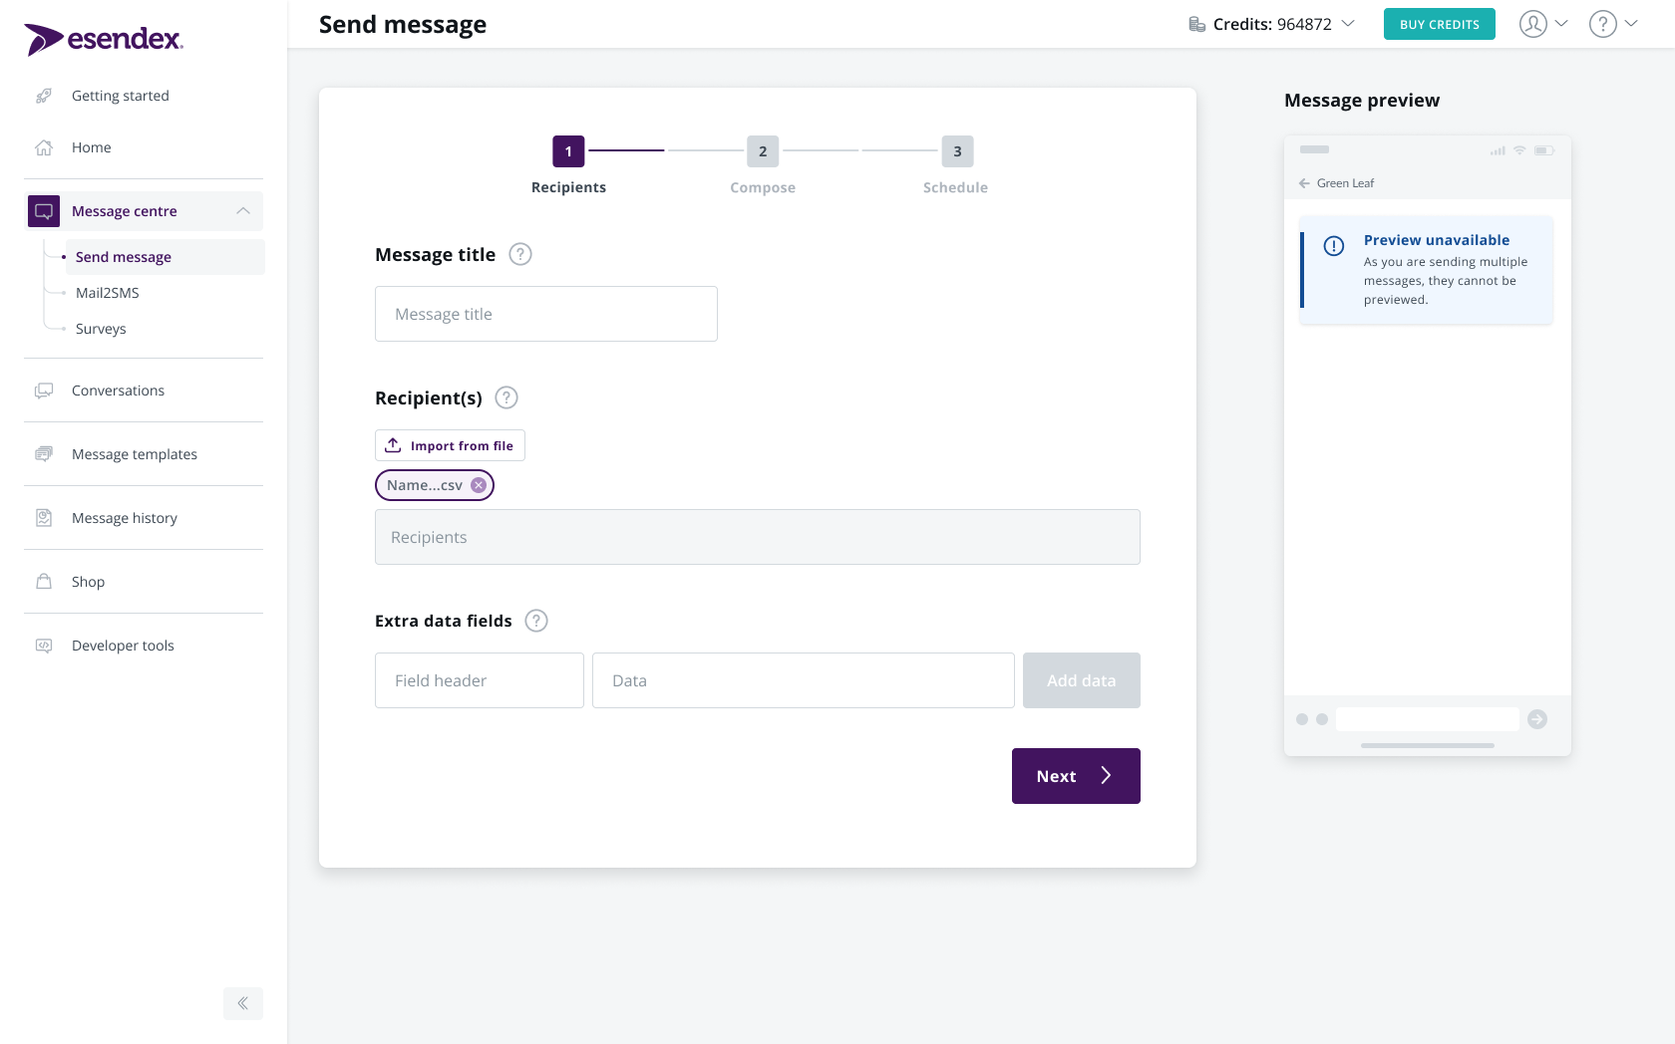Collapse the Message centre section
Viewport: 1675px width, 1044px height.
coord(241,210)
